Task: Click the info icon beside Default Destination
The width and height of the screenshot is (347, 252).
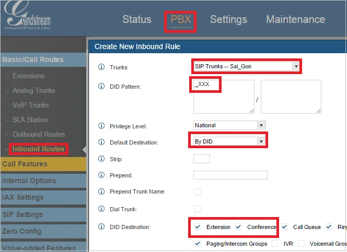Action: click(x=101, y=142)
